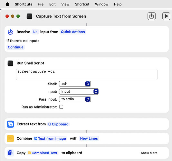Open the Apple menu
This screenshot has height=161, width=172.
[7, 4]
